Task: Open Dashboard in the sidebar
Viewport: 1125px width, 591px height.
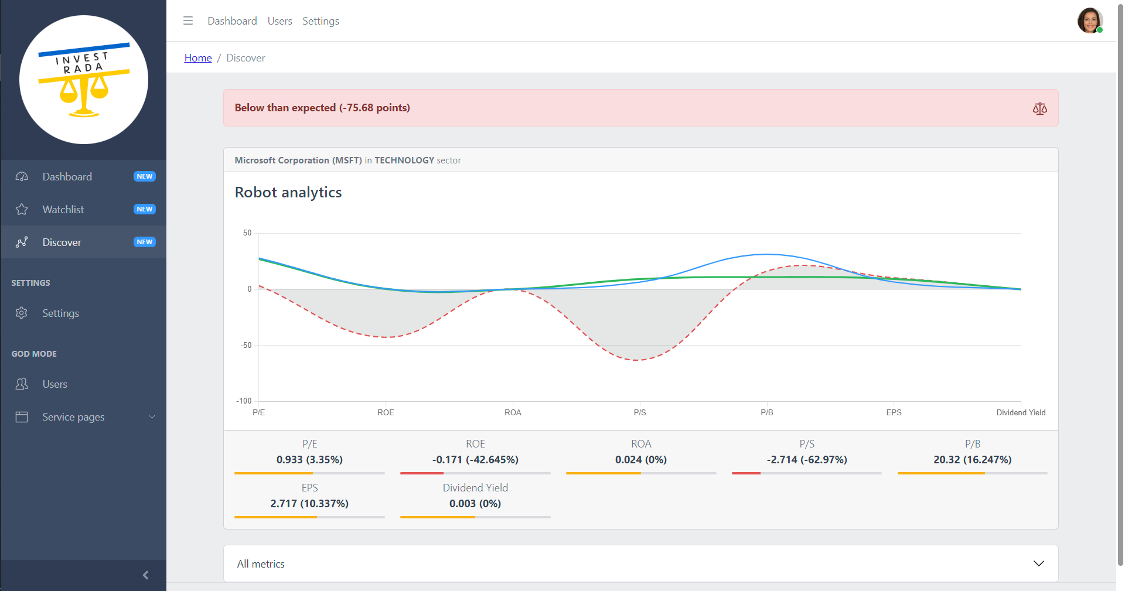Action: pos(84,177)
